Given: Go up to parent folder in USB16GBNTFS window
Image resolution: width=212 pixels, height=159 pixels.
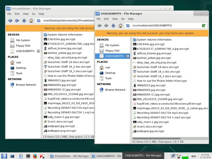Looking at the screenshot, I should (113, 26).
